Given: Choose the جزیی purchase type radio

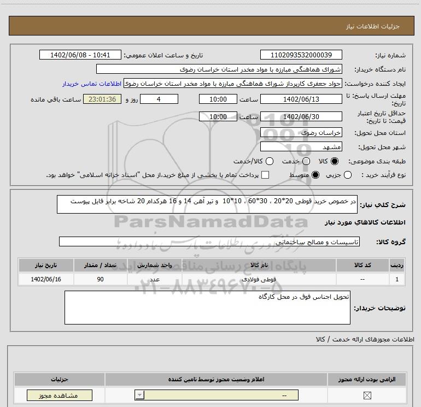Looking at the screenshot, I should tap(348, 175).
